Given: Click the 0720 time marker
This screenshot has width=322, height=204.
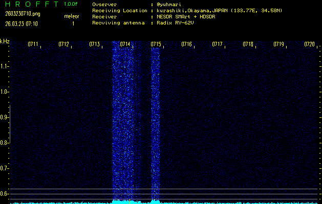Looking at the screenshot, I should coord(309,44).
